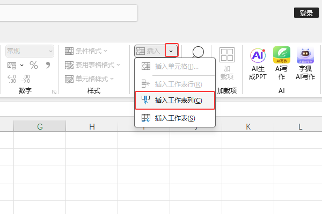The width and height of the screenshot is (322, 214).
Task: Click the 登录 login button
Action: click(306, 13)
